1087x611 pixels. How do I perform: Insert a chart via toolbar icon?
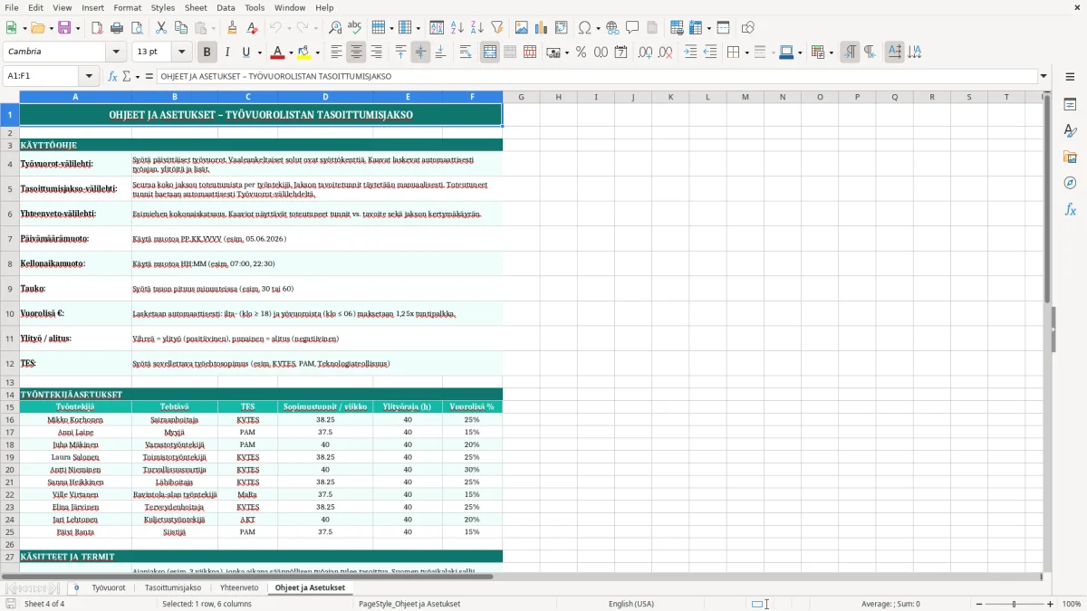542,28
